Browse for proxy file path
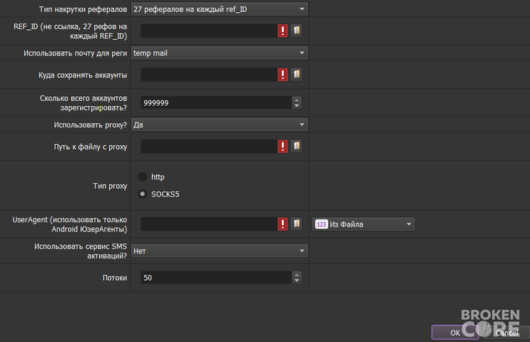Viewport: 530px width, 342px height. point(297,147)
